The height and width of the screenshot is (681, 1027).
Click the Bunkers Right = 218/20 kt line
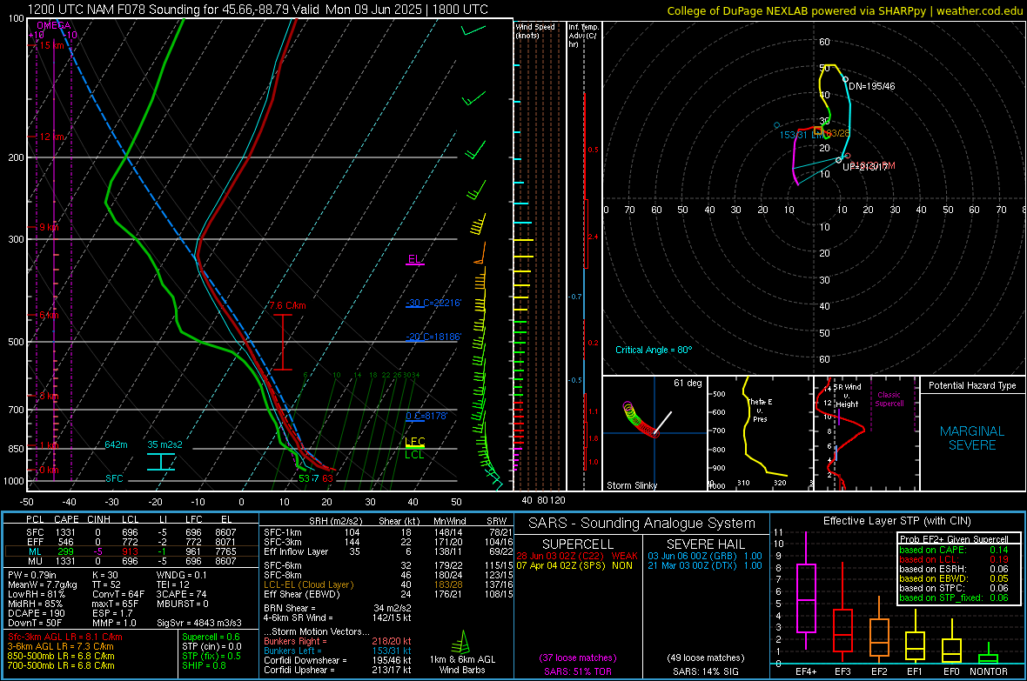coord(338,641)
